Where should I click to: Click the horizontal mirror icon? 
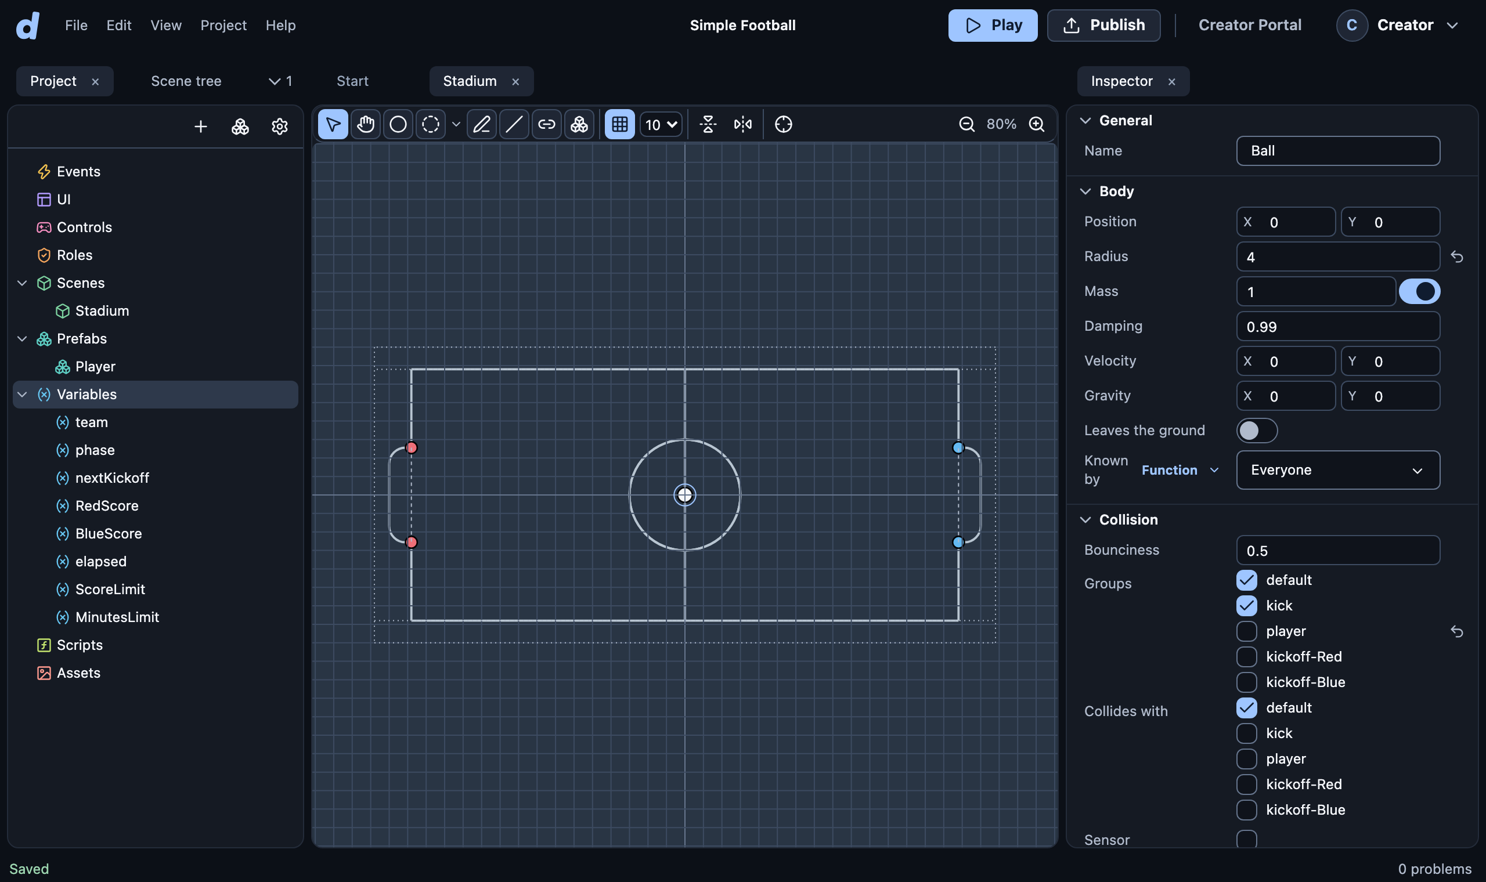coord(743,124)
